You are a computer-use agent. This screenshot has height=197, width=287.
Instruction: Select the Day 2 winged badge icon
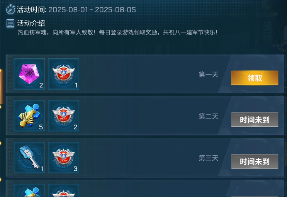[x=63, y=116]
